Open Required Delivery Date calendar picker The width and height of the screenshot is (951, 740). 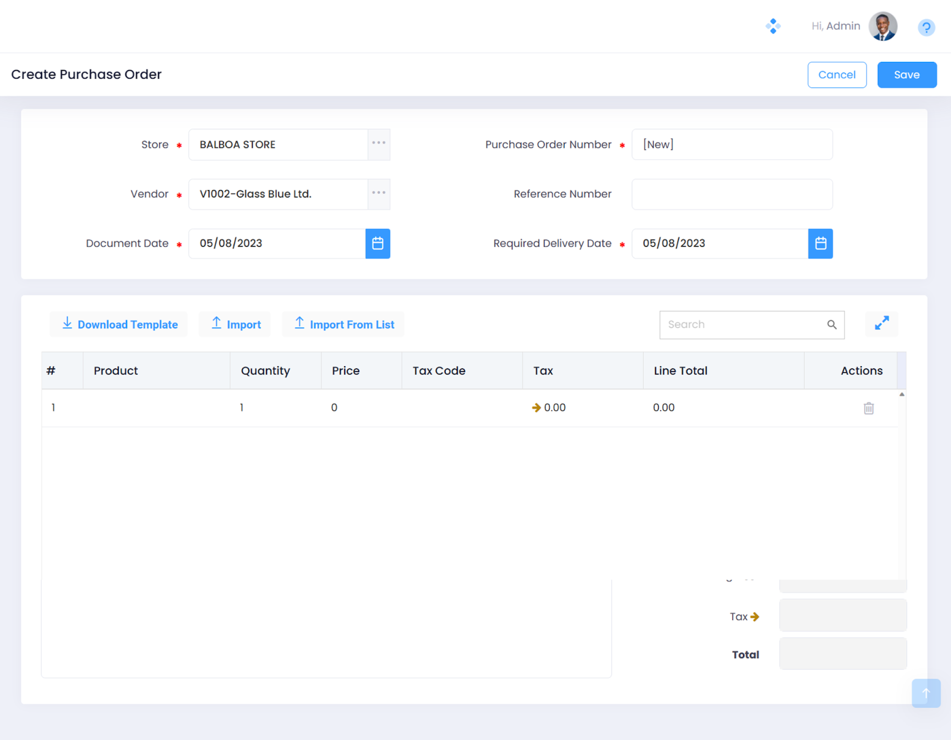click(820, 244)
